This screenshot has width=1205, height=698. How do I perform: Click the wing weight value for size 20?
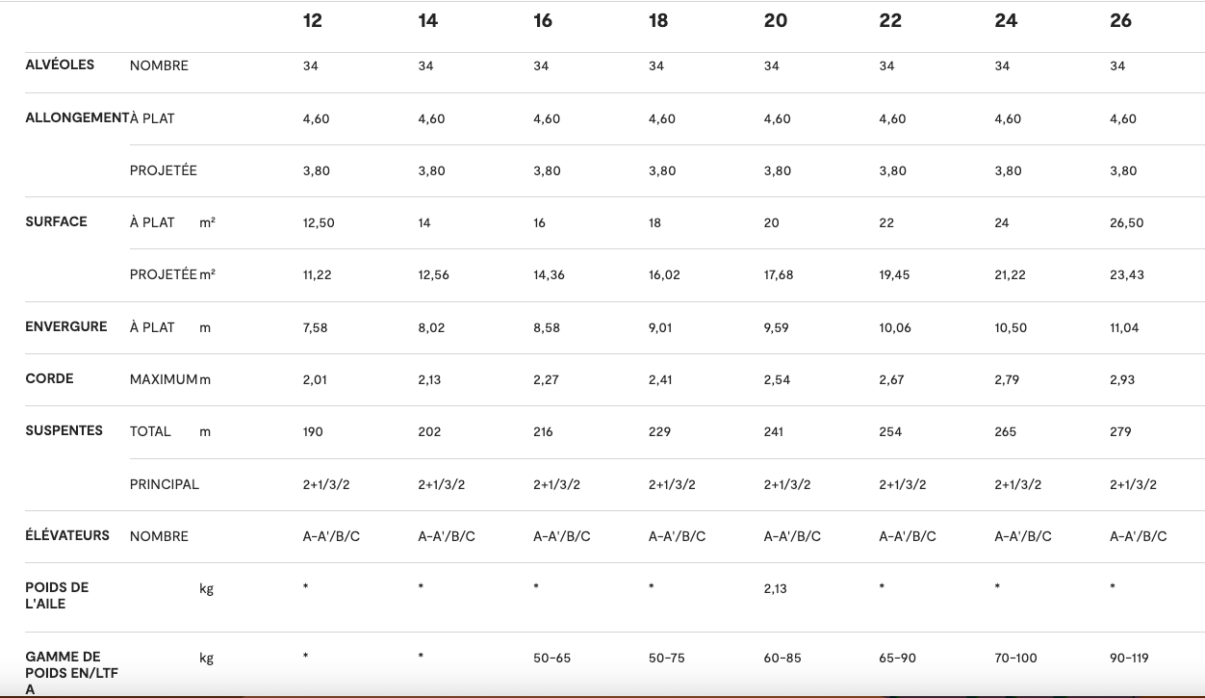pos(776,588)
